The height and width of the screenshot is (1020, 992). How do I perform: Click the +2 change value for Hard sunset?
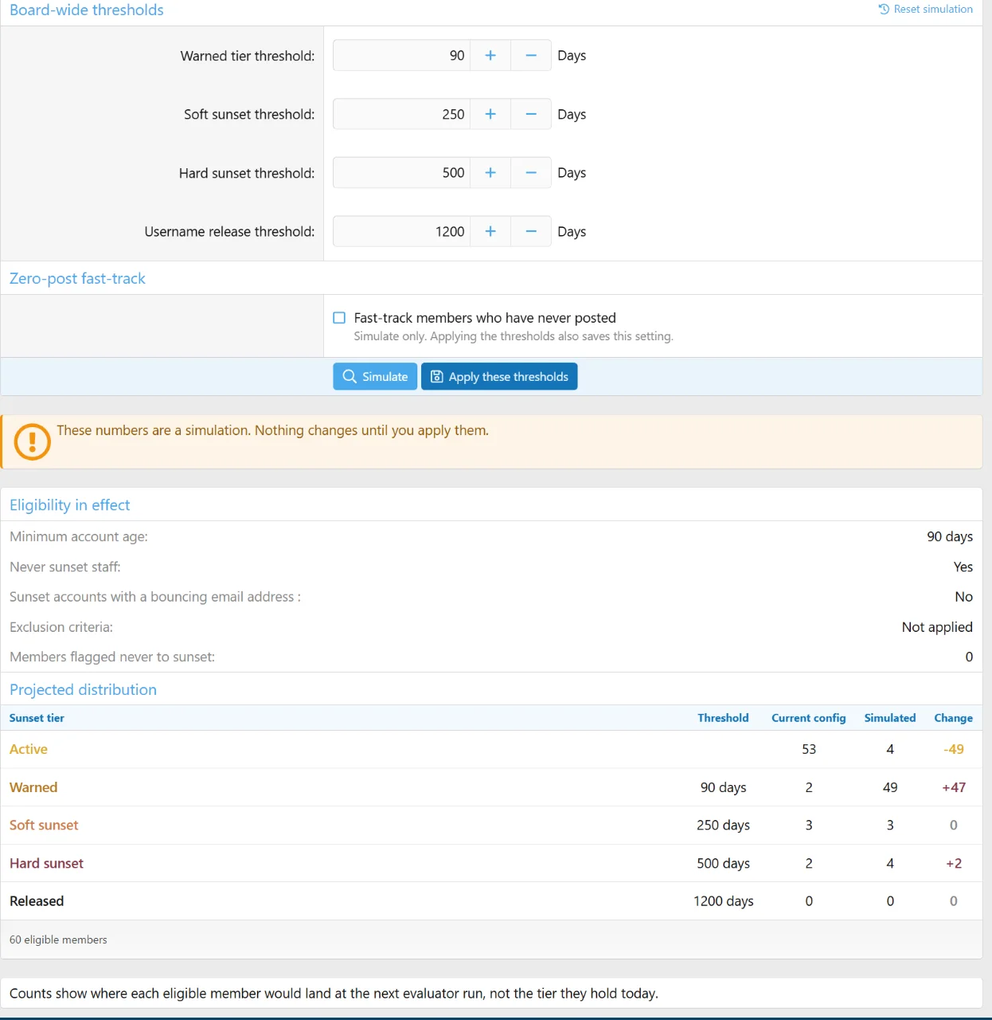(954, 863)
